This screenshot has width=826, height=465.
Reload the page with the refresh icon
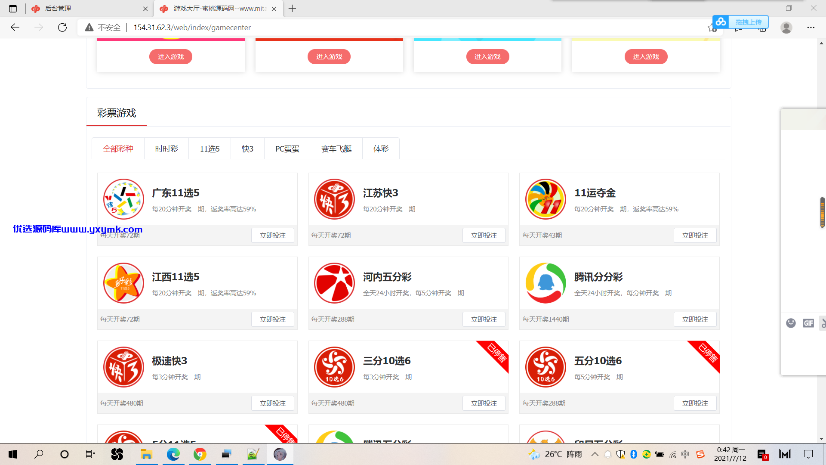(62, 28)
